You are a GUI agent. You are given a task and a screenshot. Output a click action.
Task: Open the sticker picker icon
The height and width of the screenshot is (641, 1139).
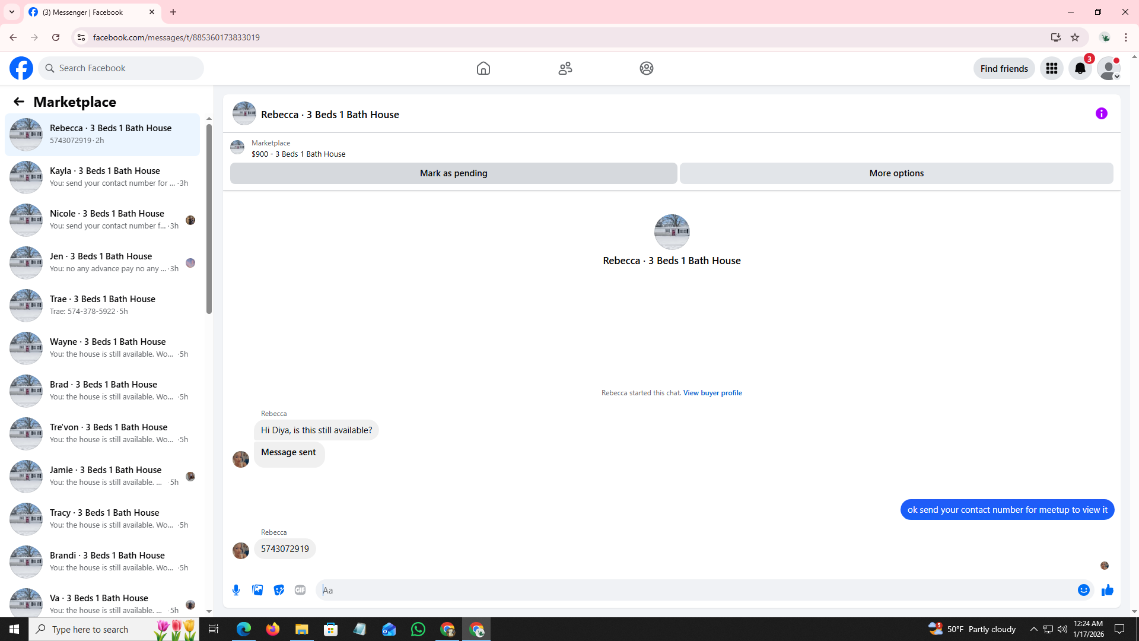coord(279,590)
